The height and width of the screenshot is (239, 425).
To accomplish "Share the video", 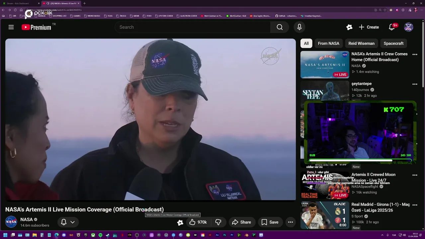I will [x=241, y=222].
